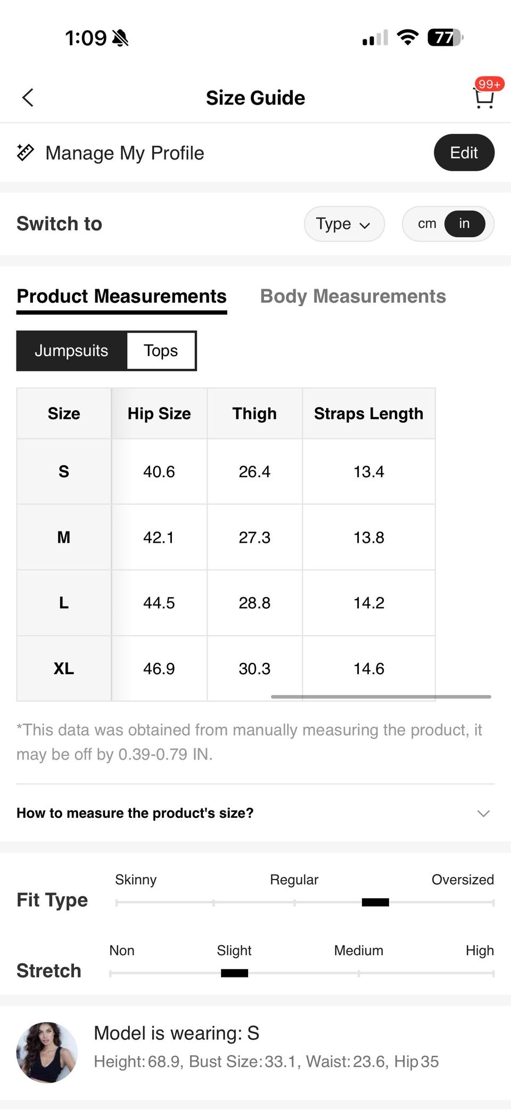511x1110 pixels.
Task: Switch units to cm
Action: tap(427, 223)
